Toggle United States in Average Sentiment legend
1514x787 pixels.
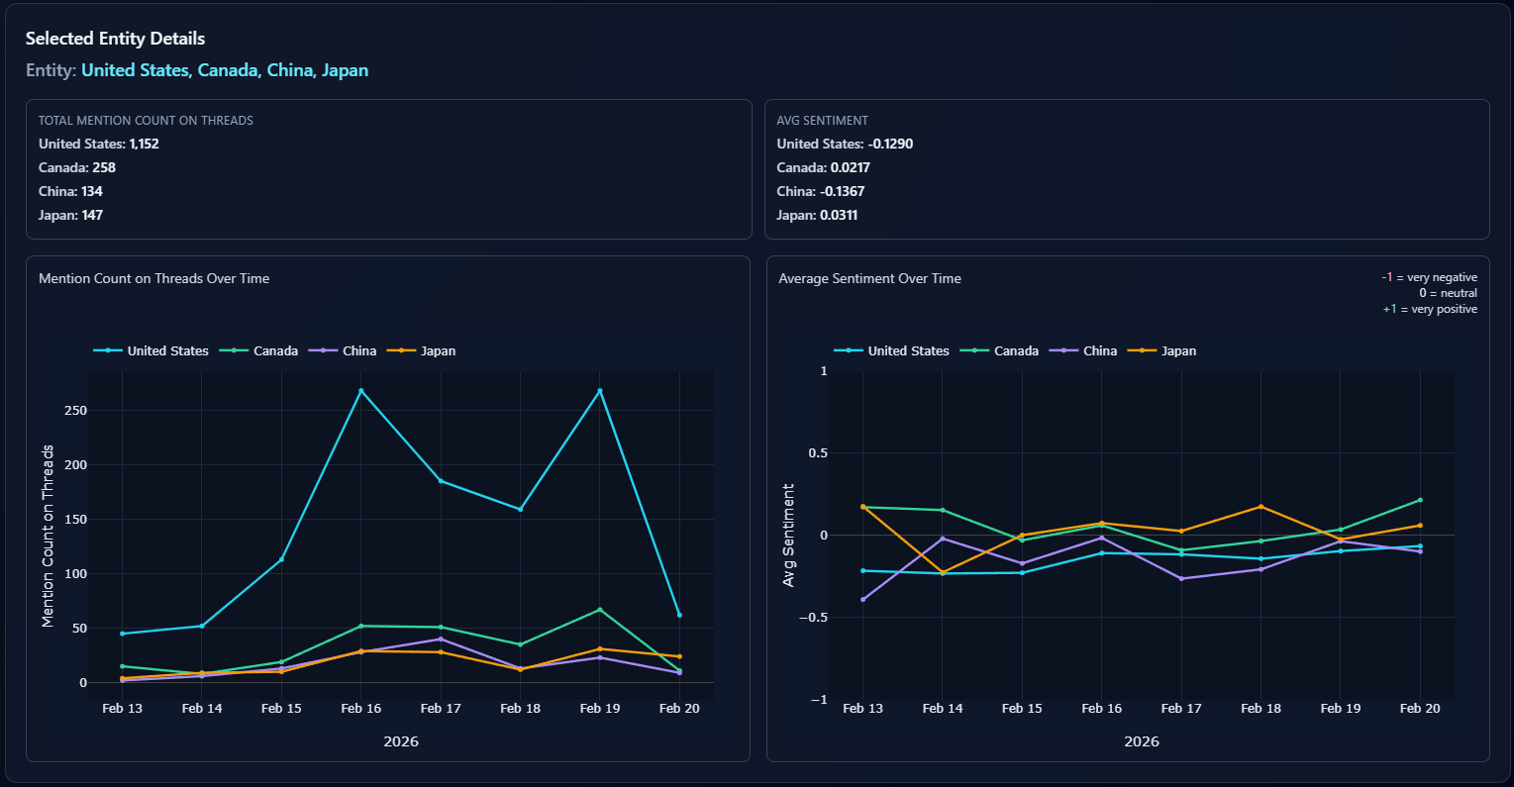coord(892,350)
